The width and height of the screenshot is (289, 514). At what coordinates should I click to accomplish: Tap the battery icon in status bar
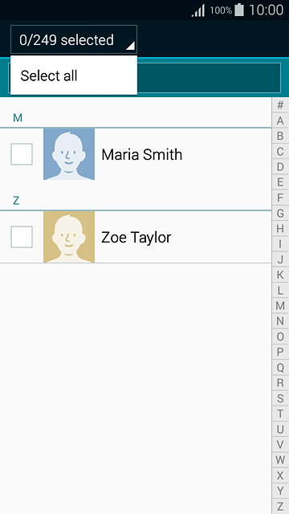pyautogui.click(x=239, y=10)
